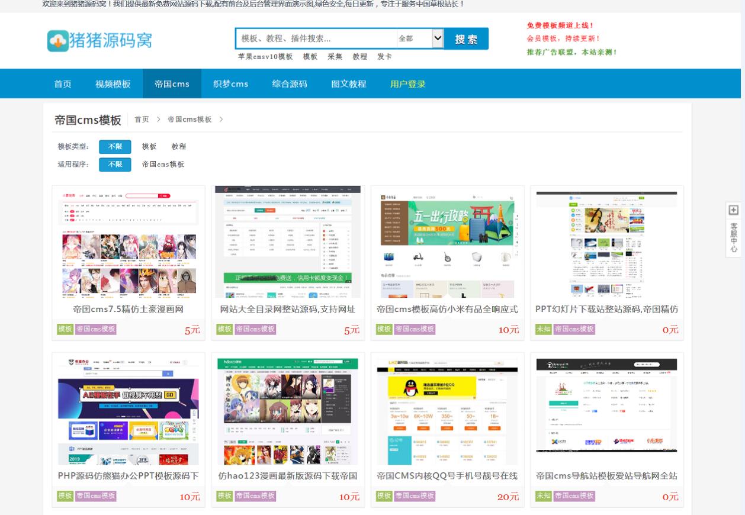Filter 模板类型 by 教程

[178, 147]
